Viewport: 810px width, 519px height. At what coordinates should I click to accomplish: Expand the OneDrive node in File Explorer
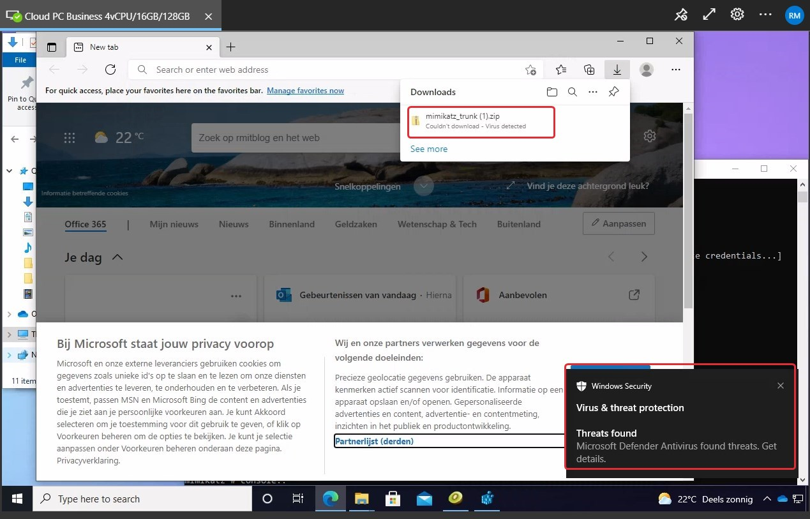point(10,314)
